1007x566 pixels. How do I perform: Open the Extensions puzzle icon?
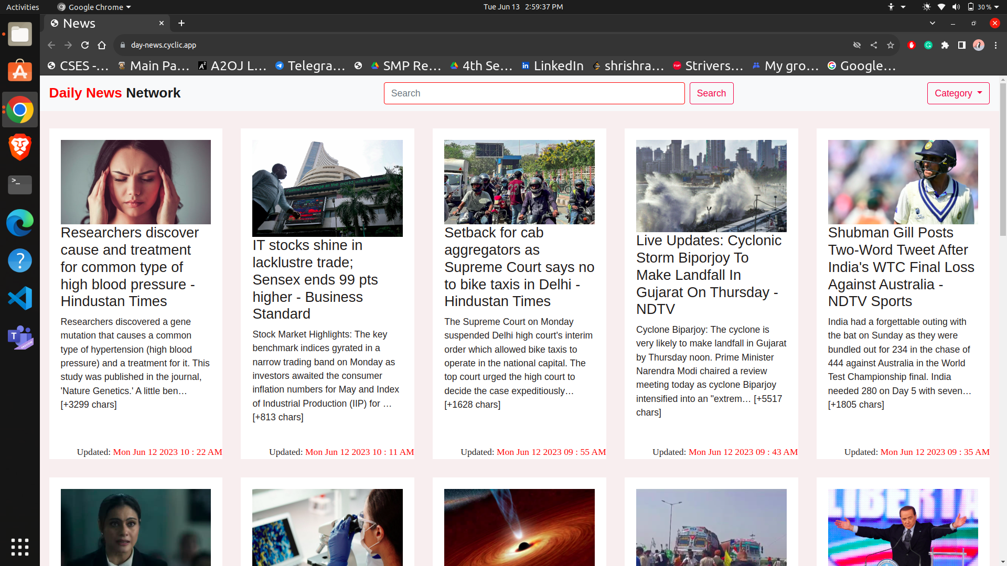tap(945, 45)
